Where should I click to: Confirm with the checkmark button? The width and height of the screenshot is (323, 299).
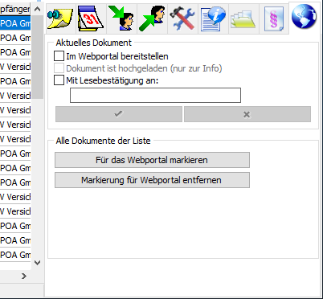pyautogui.click(x=119, y=114)
